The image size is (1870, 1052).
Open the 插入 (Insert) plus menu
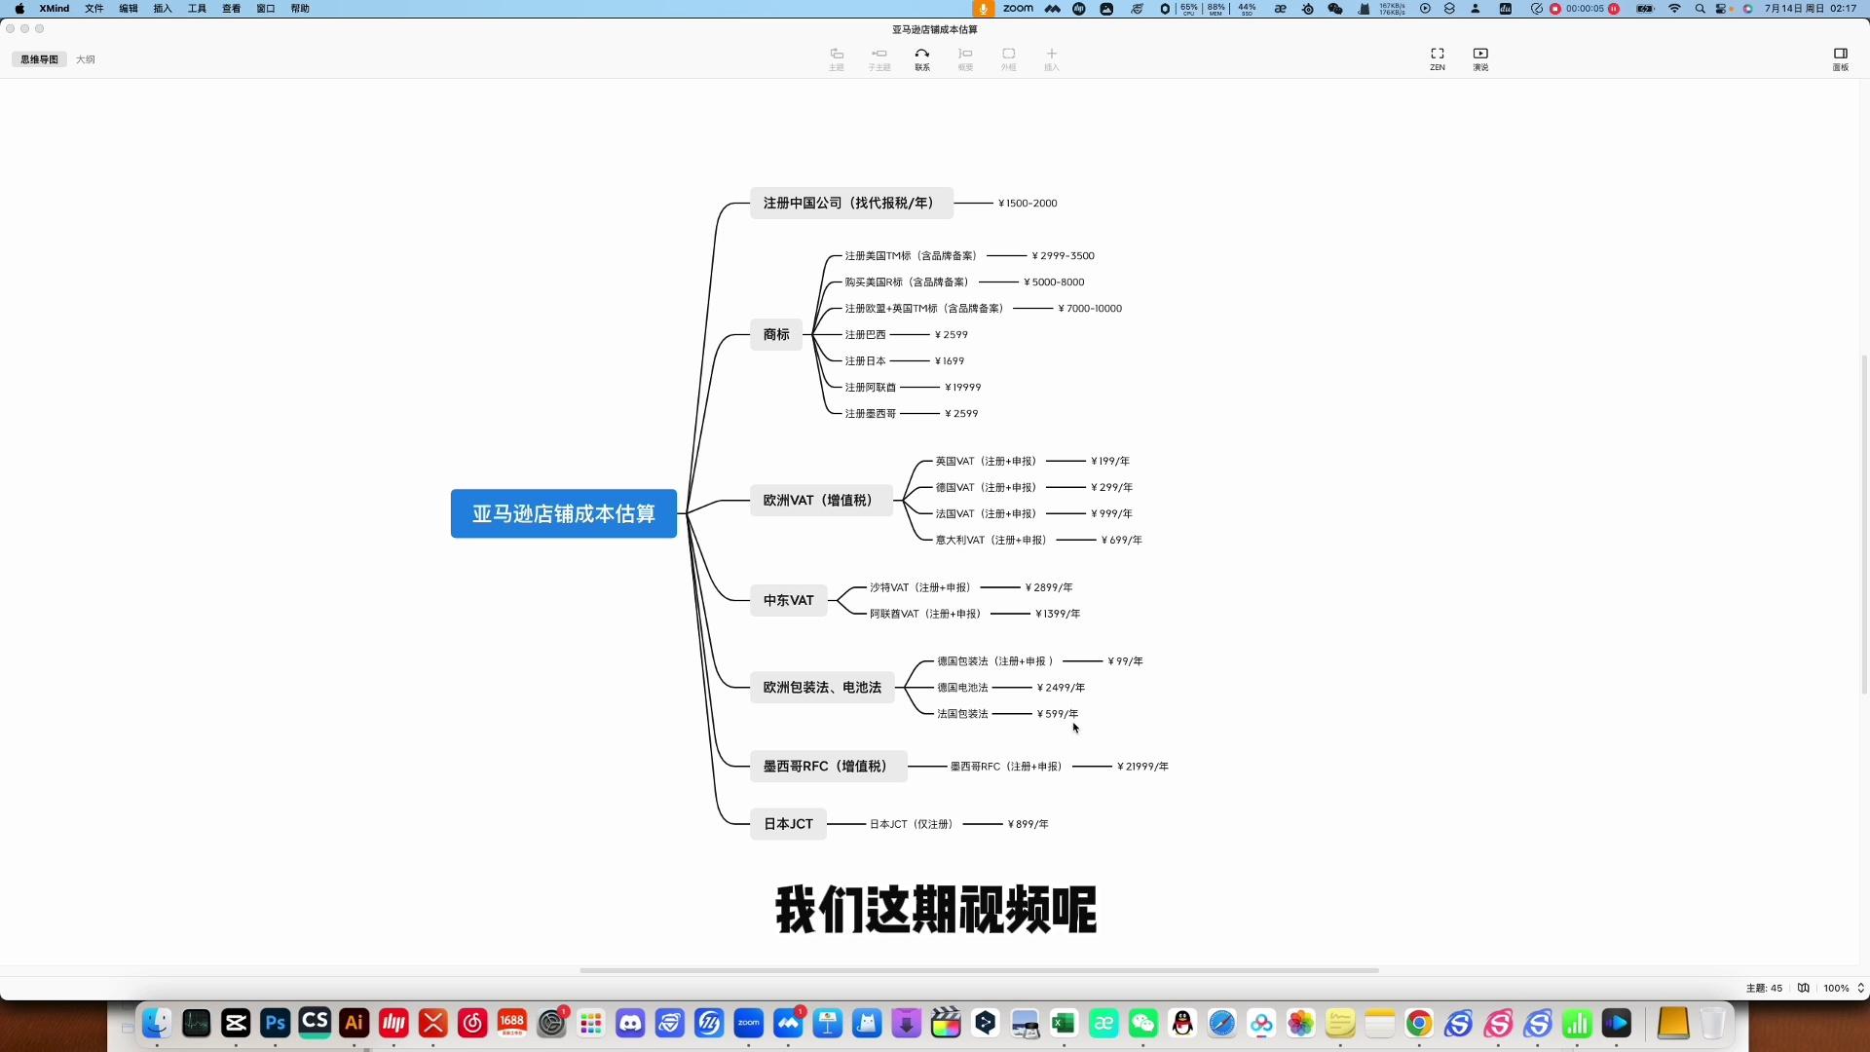coord(1051,59)
